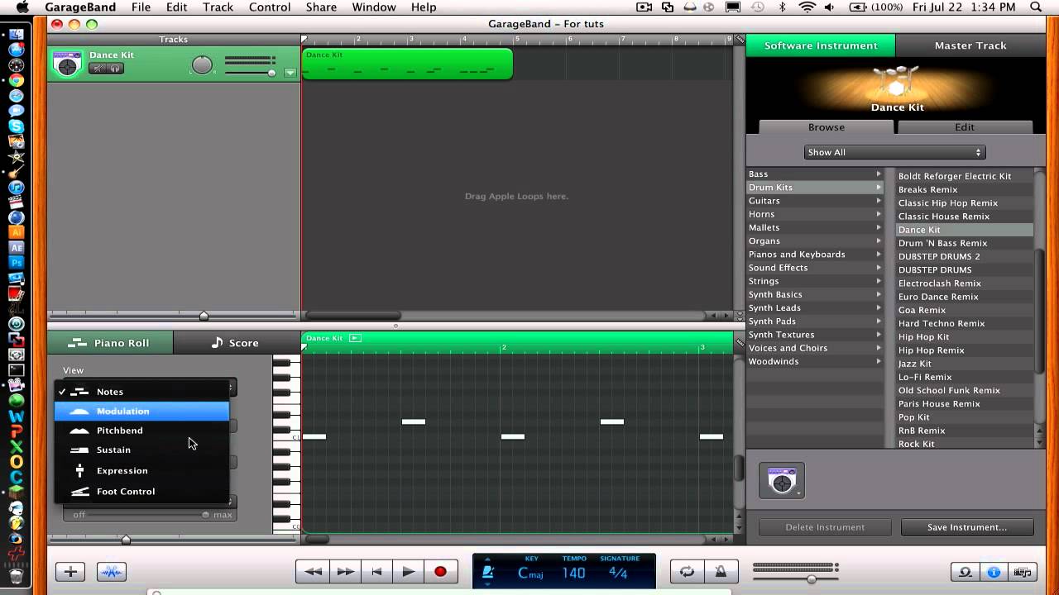Viewport: 1059px width, 595px height.
Task: Select the Drum Kits category
Action: [815, 188]
